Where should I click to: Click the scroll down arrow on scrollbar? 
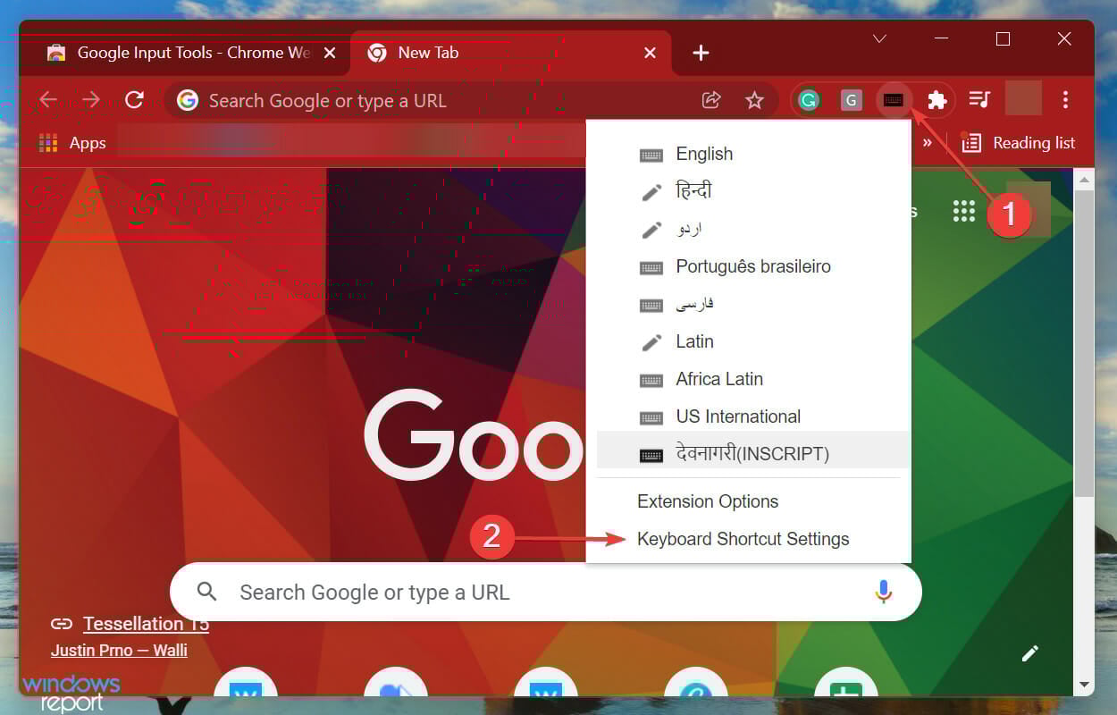(1084, 685)
